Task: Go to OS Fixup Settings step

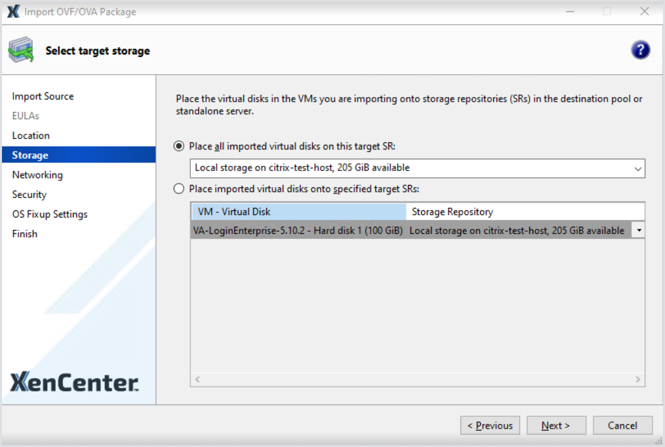Action: point(50,214)
